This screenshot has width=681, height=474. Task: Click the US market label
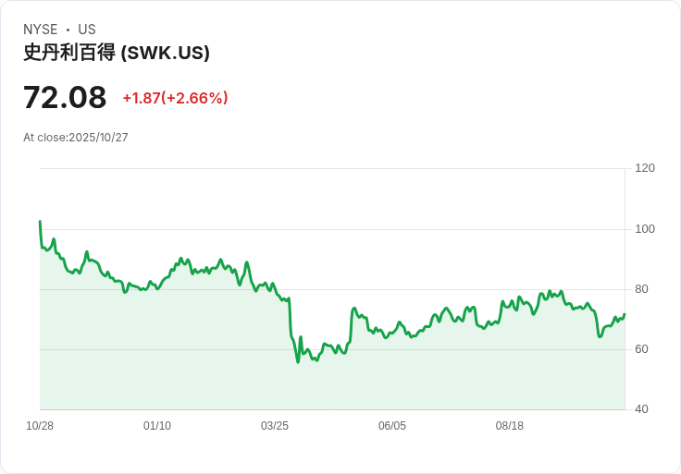tap(87, 30)
